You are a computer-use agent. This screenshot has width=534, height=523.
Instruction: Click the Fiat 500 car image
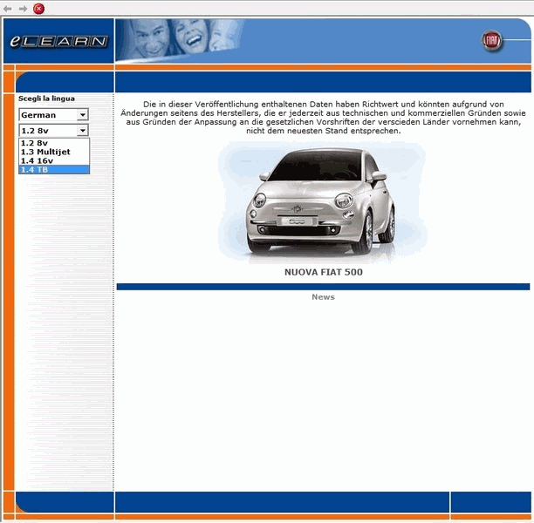pos(322,202)
